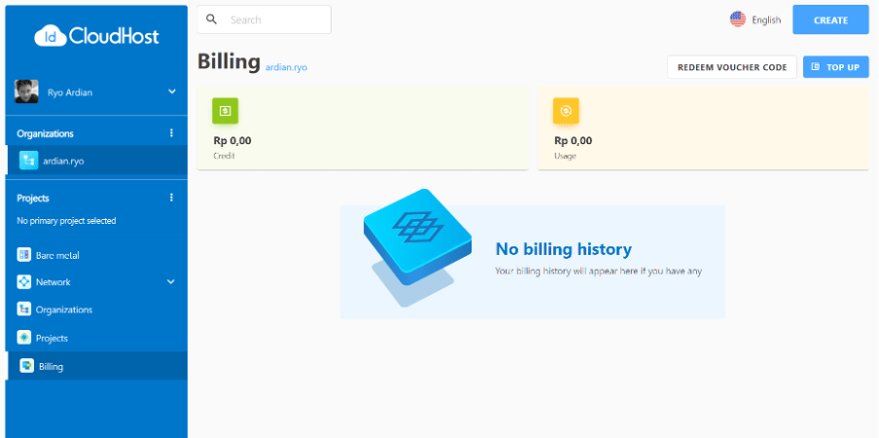Select the Billing menu item
879x438 pixels.
click(x=96, y=366)
